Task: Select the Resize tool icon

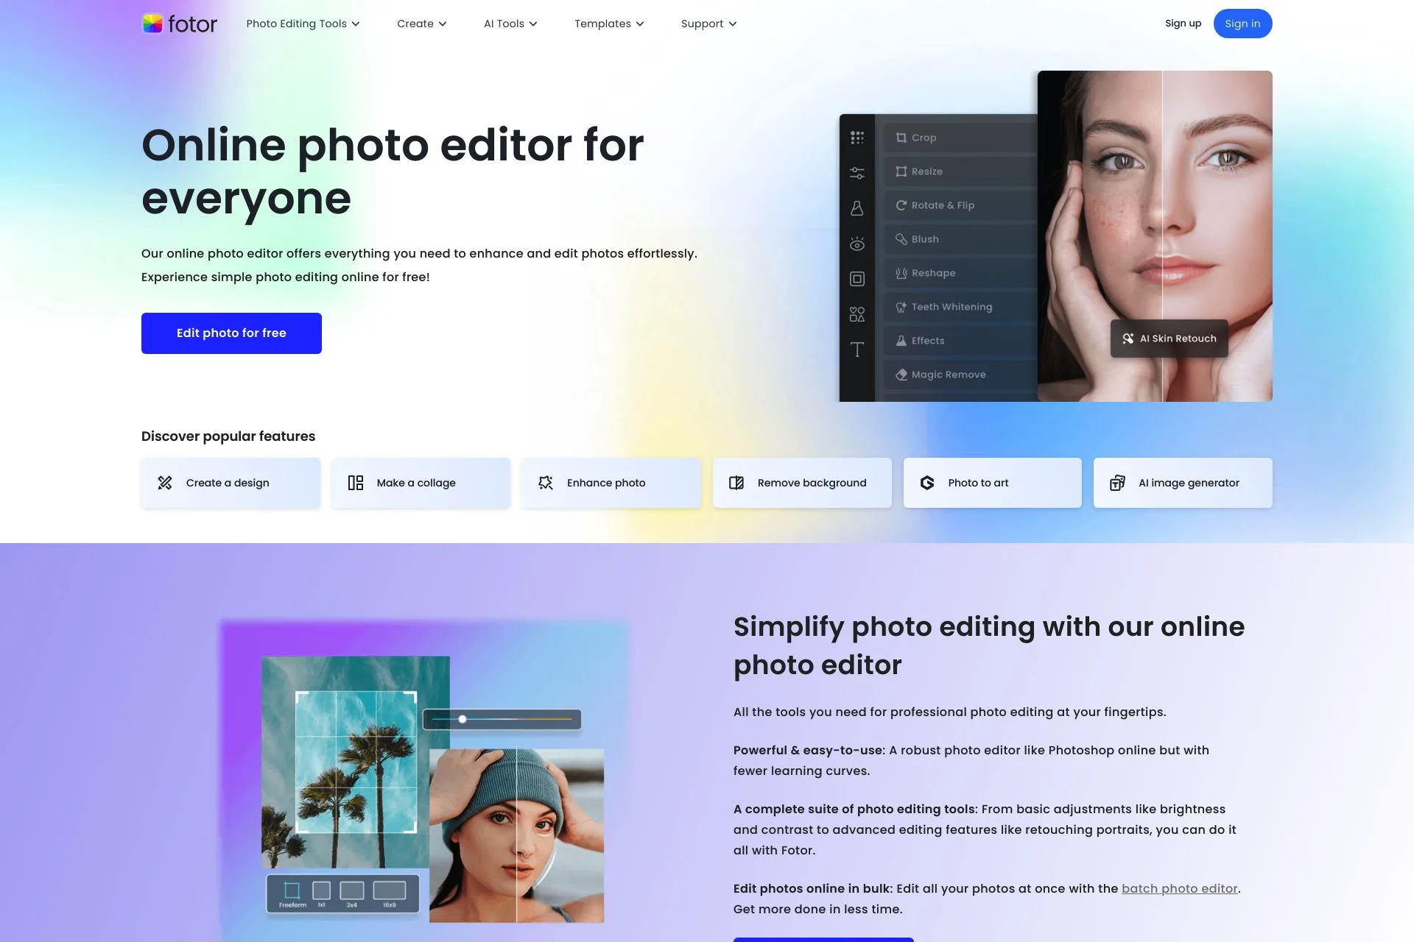Action: (901, 171)
